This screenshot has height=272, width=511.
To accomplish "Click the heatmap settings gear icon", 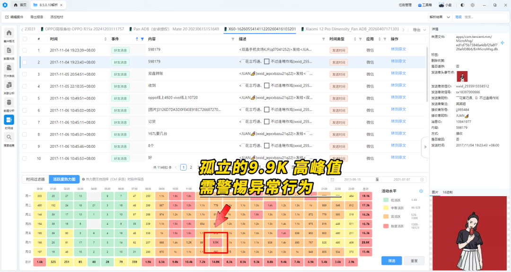I will tap(421, 191).
